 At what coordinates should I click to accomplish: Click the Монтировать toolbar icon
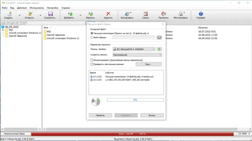point(181,14)
